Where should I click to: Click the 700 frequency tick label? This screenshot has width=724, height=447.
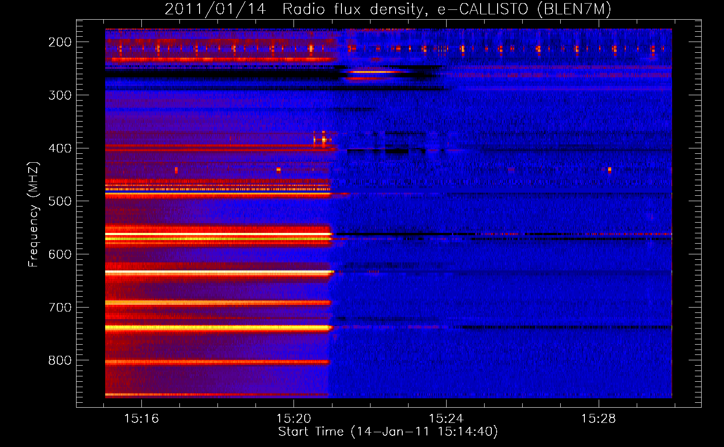pos(60,308)
